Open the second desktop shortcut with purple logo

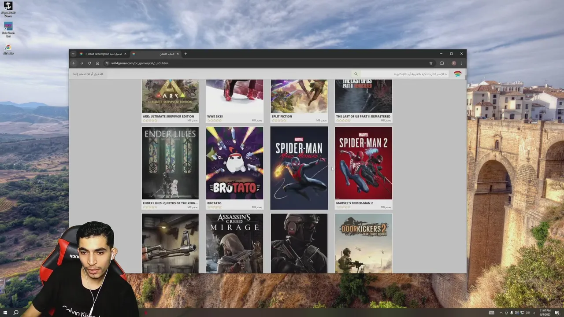pyautogui.click(x=8, y=29)
